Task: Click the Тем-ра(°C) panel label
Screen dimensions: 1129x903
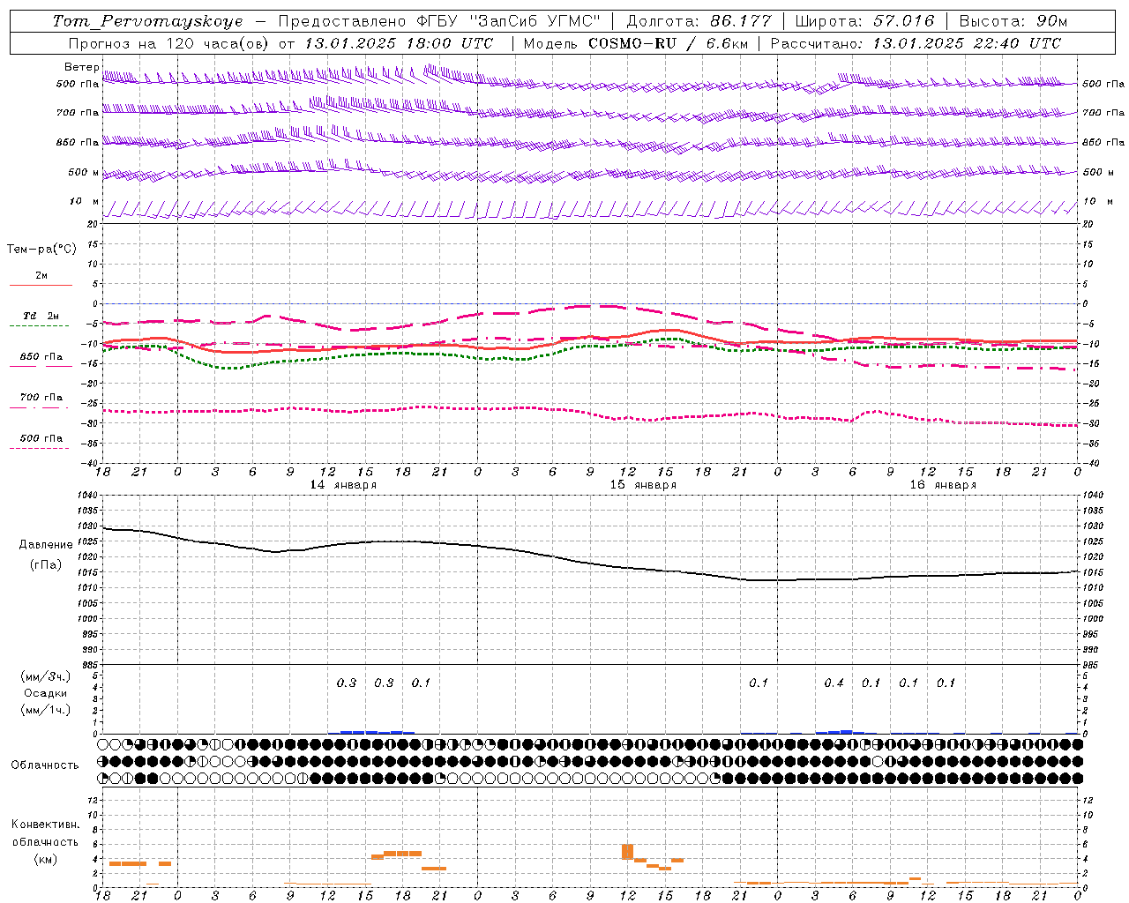Action: (41, 250)
